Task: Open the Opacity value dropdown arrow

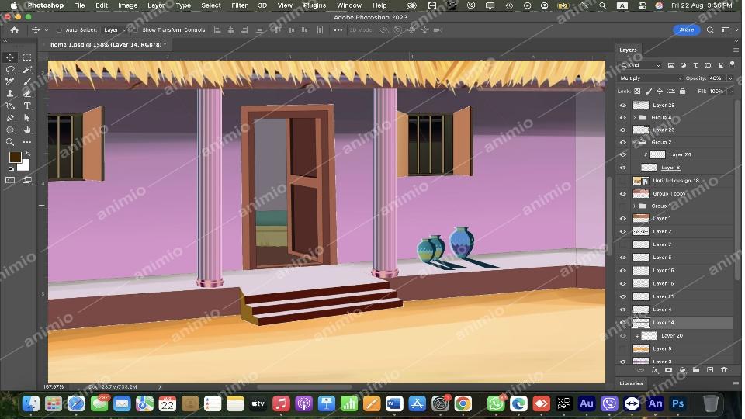Action: click(x=730, y=78)
